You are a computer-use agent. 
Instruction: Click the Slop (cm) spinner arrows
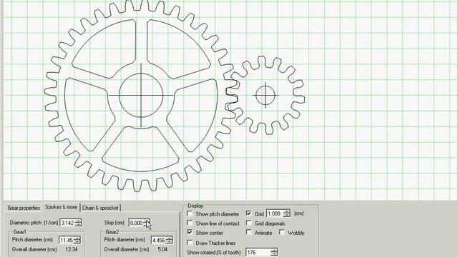147,223
